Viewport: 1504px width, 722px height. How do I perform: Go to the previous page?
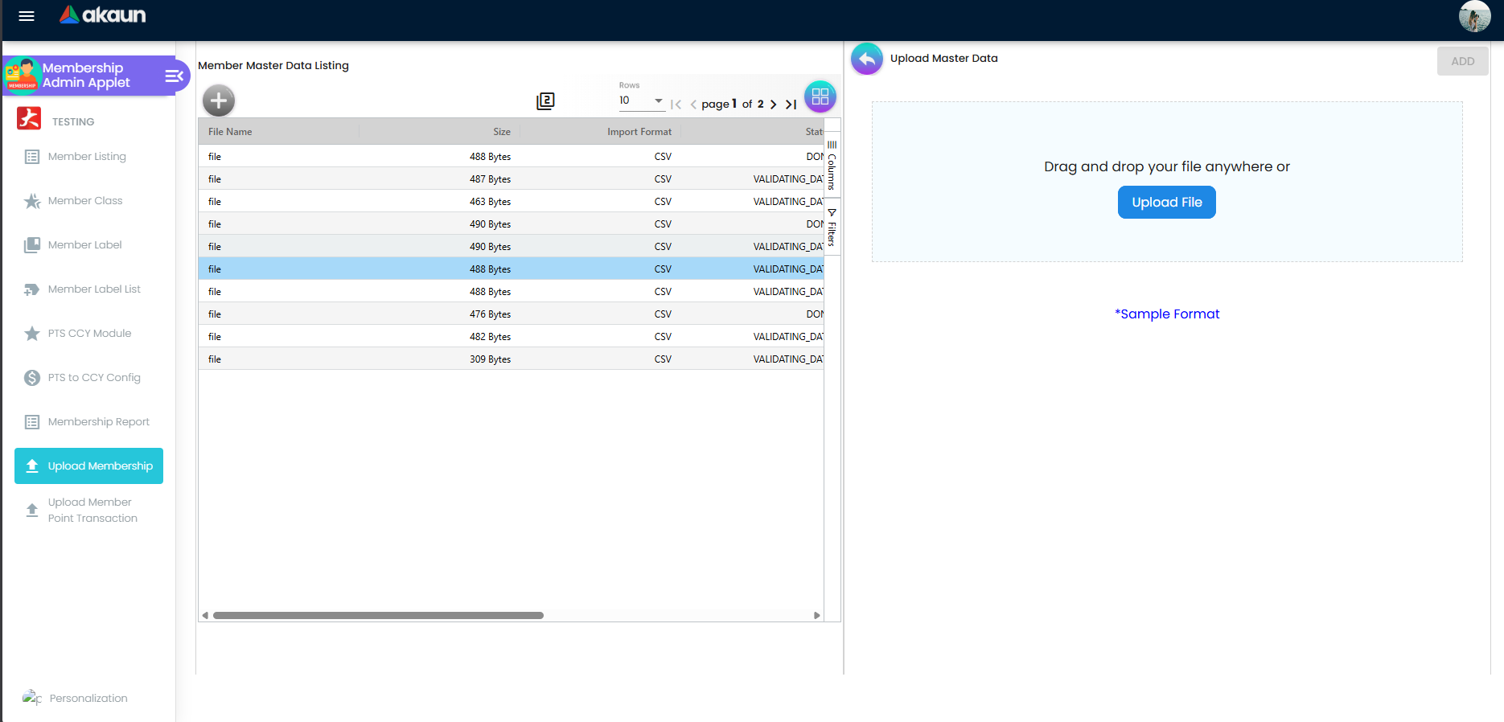[x=693, y=105]
